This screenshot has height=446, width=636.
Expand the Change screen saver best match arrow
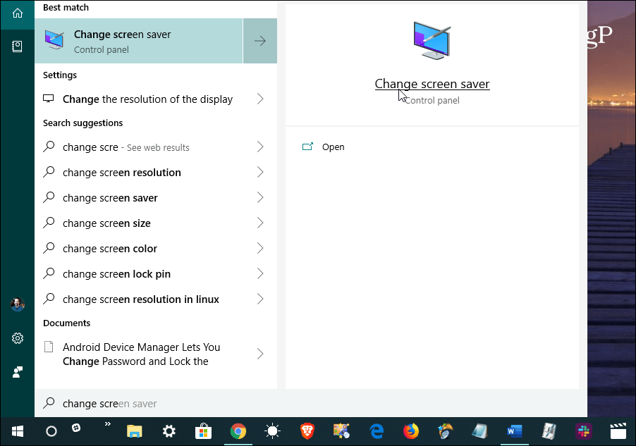(x=260, y=41)
